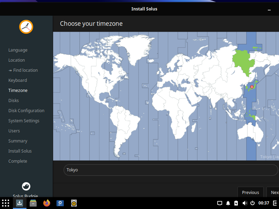Select the Install Solus step in sidebar
The image size is (279, 209).
pyautogui.click(x=20, y=151)
